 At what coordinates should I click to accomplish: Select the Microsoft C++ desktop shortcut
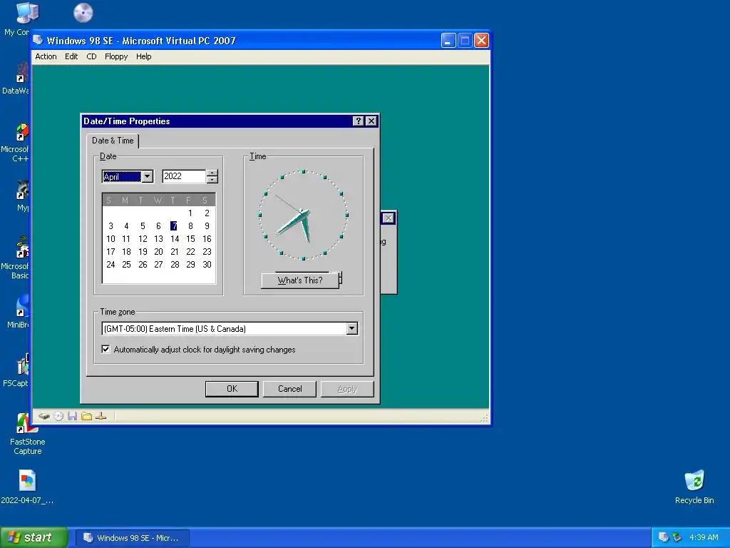pyautogui.click(x=17, y=143)
